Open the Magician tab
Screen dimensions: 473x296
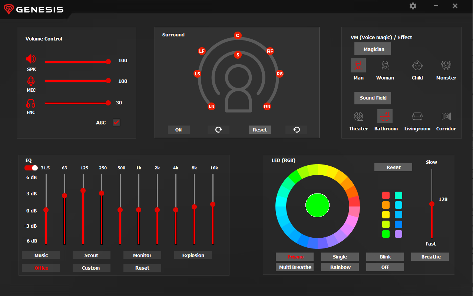click(x=373, y=49)
